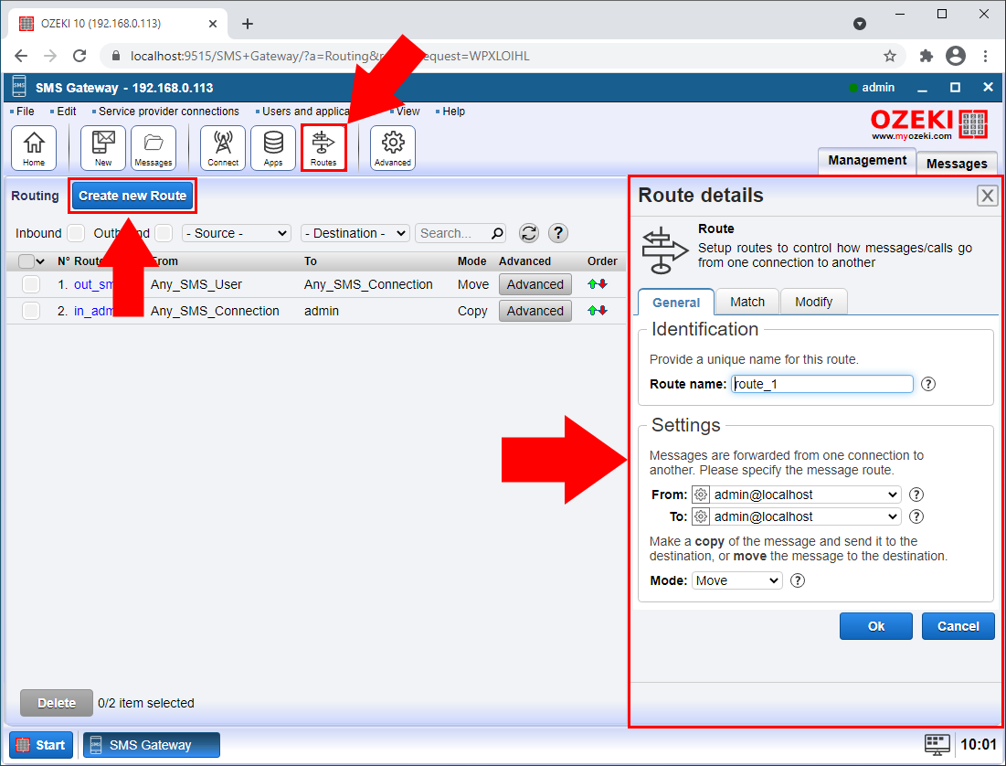Open a new browser tab
Image resolution: width=1006 pixels, height=766 pixels.
(x=247, y=24)
